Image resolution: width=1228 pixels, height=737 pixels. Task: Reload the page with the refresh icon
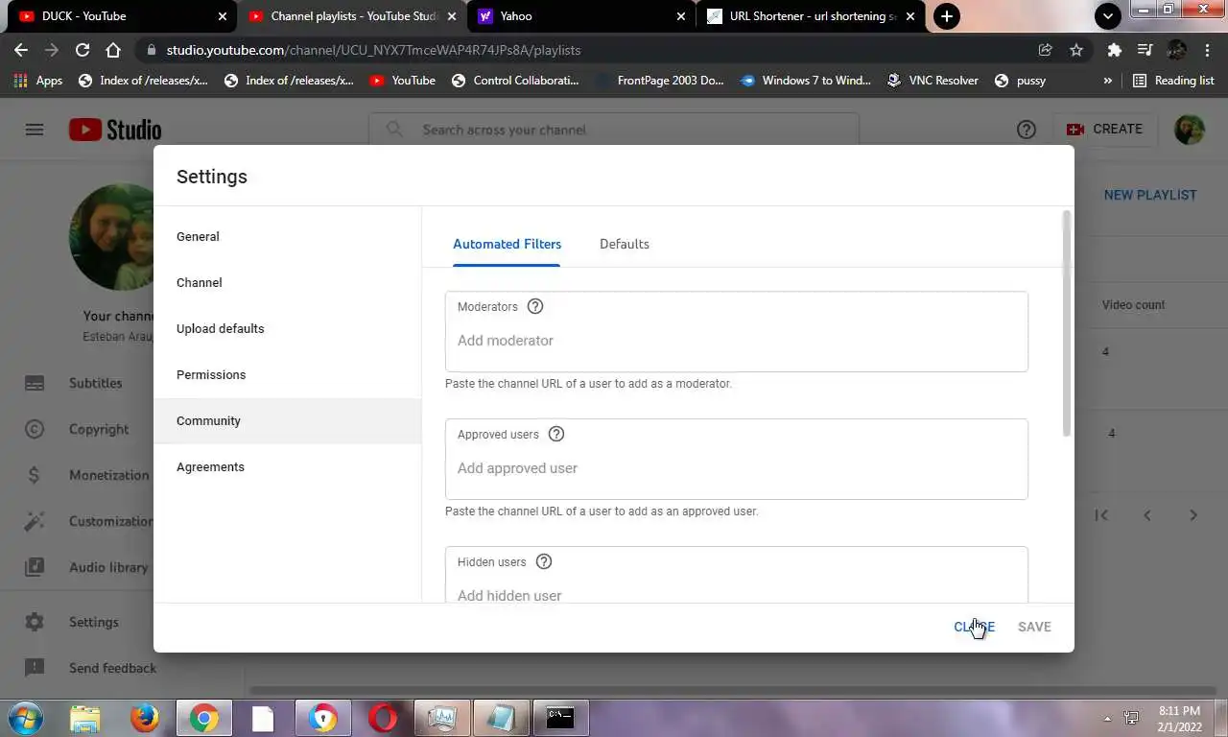pyautogui.click(x=83, y=50)
